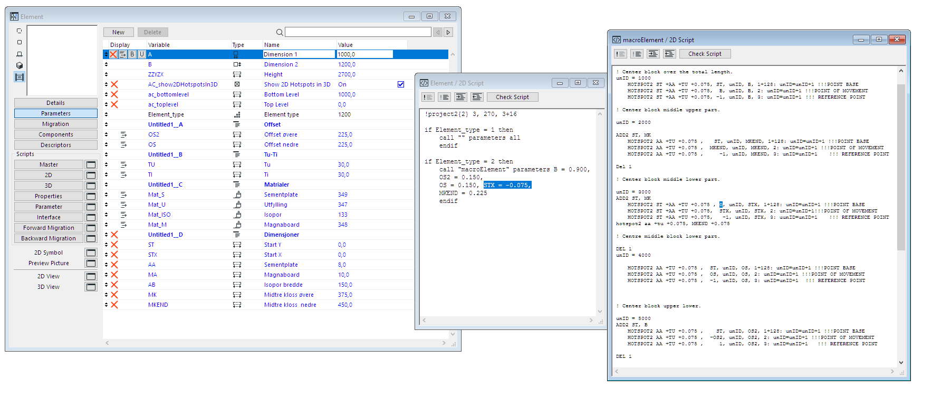Toggle hidden X mark for ac_bottomlevel
932x408 pixels.
(114, 94)
